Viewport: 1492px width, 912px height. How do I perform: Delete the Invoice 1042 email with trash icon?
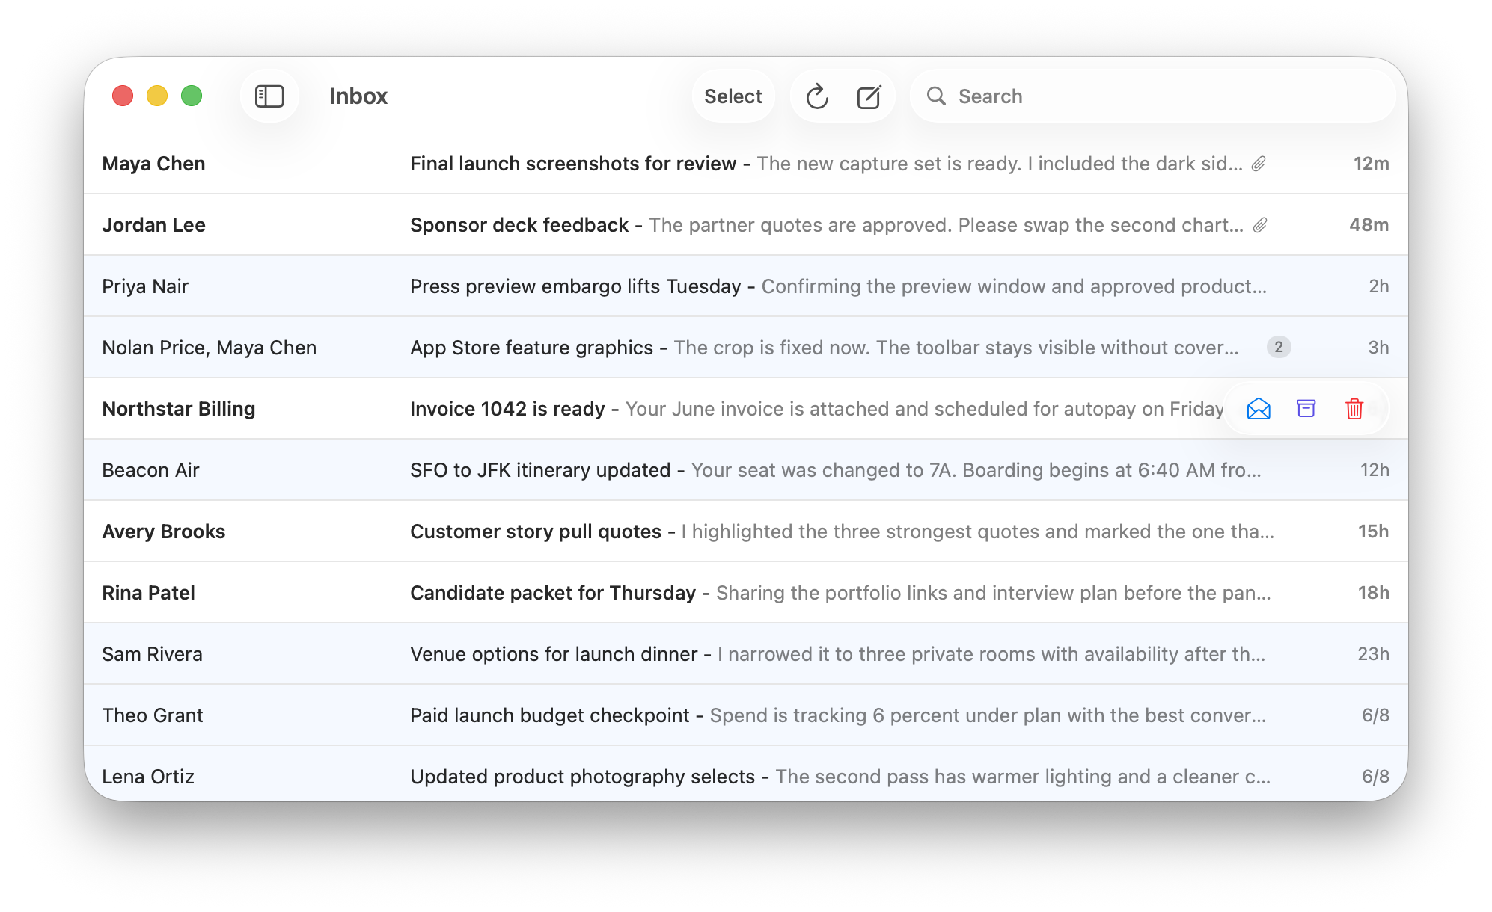click(x=1354, y=409)
